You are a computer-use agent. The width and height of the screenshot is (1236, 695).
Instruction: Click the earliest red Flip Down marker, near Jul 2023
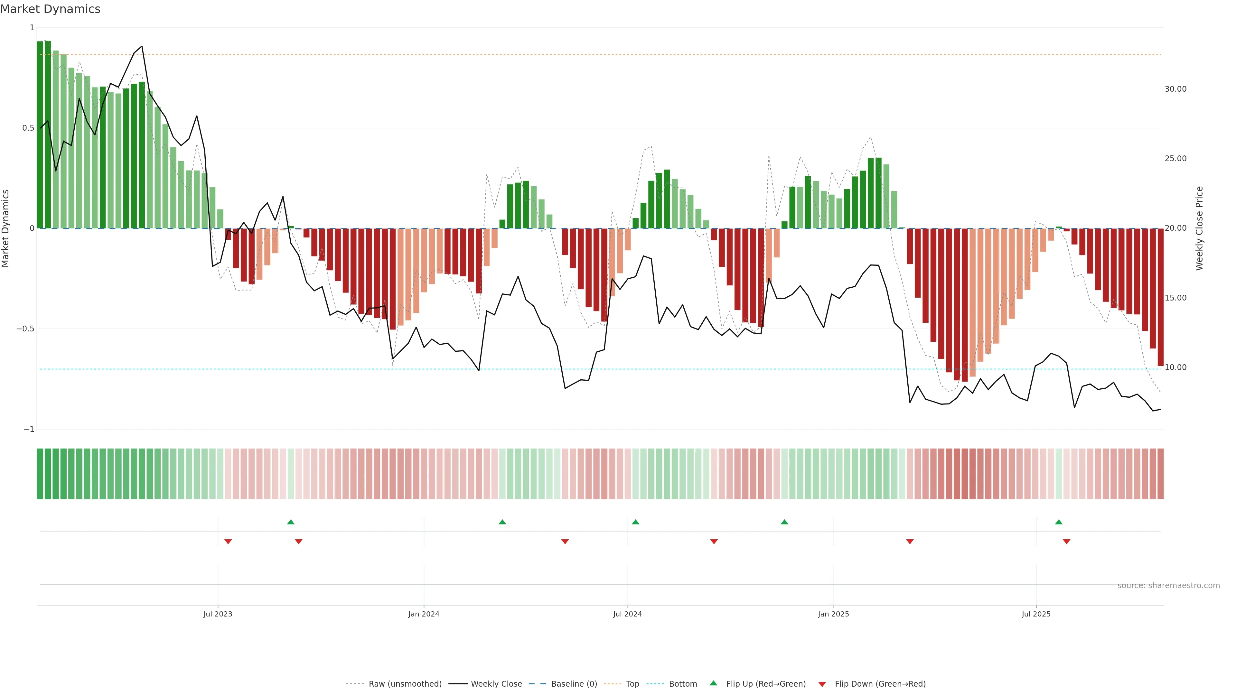228,542
